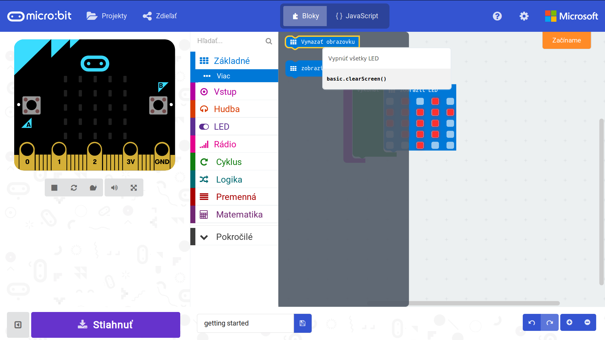Switch to Bloky editor tab

[305, 16]
